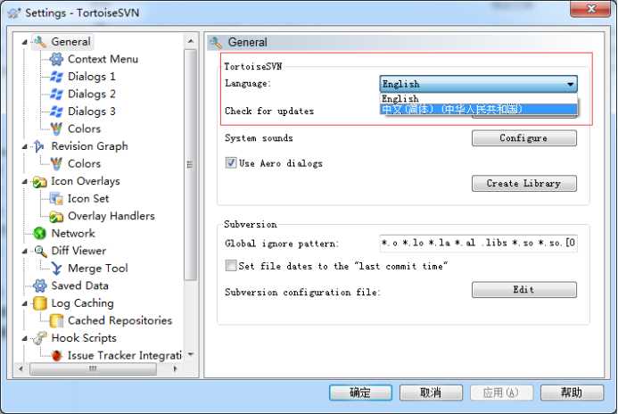Image resolution: width=618 pixels, height=414 pixels.
Task: Click the 帮助 (Help) button
Action: (x=572, y=393)
